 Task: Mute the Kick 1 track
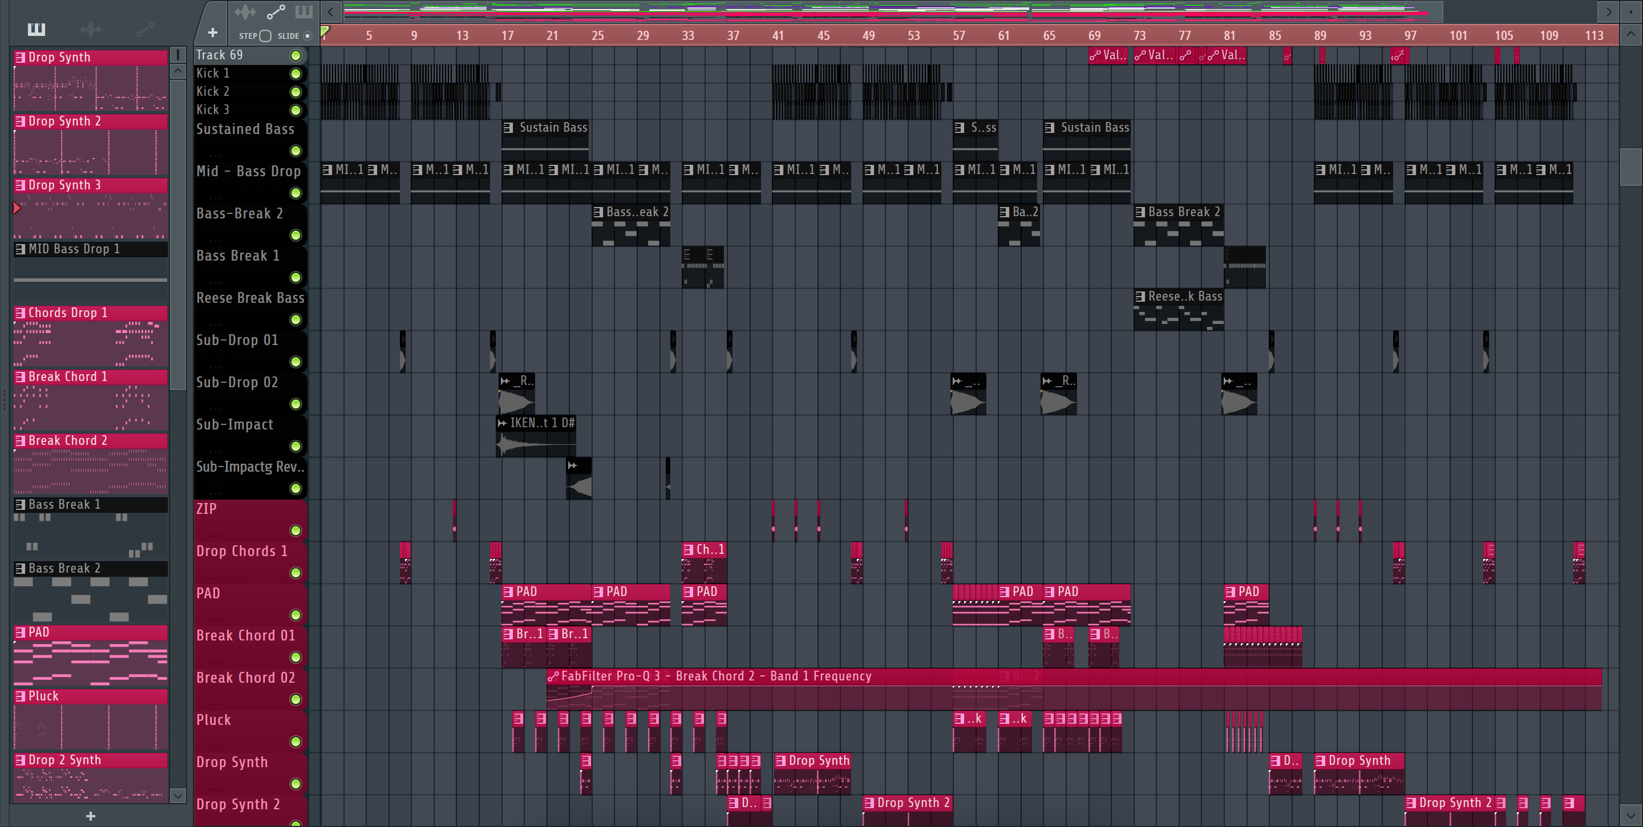[296, 74]
